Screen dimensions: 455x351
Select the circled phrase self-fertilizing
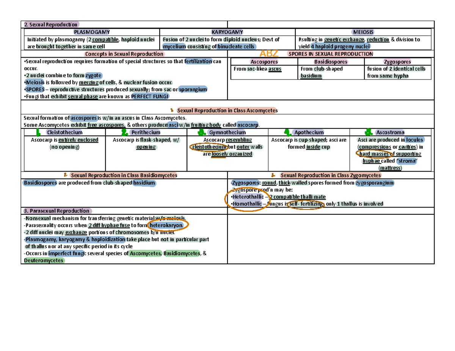click(x=306, y=204)
